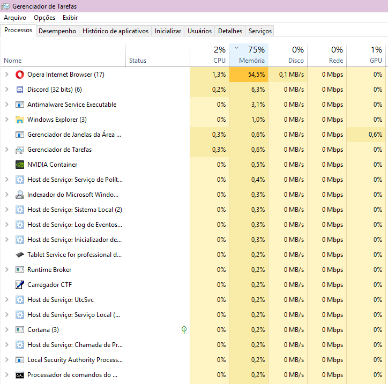The image size is (388, 384).
Task: Click the Gerenciador de Janelas da Área icon
Action: point(19,135)
